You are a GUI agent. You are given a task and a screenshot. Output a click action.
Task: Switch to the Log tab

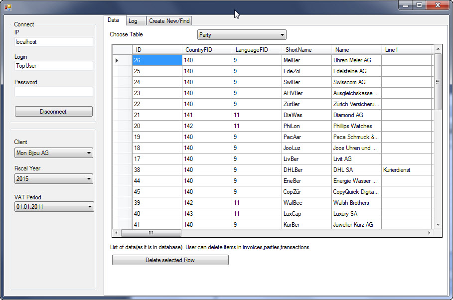[x=133, y=21]
